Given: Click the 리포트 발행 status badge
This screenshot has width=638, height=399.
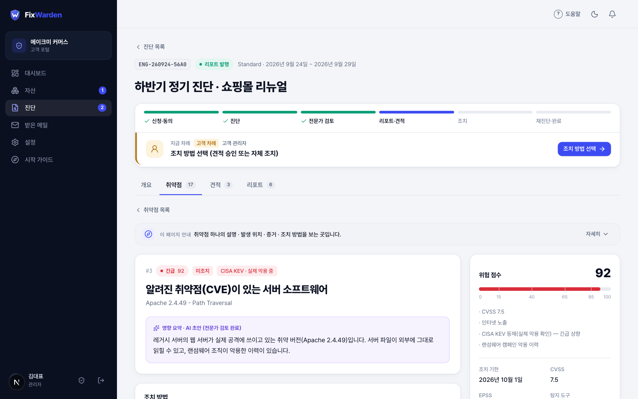Looking at the screenshot, I should coord(214,64).
